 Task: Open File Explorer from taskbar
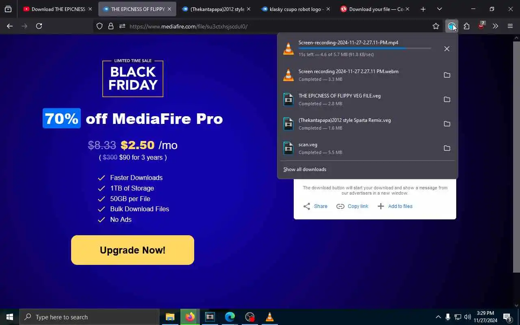click(170, 317)
